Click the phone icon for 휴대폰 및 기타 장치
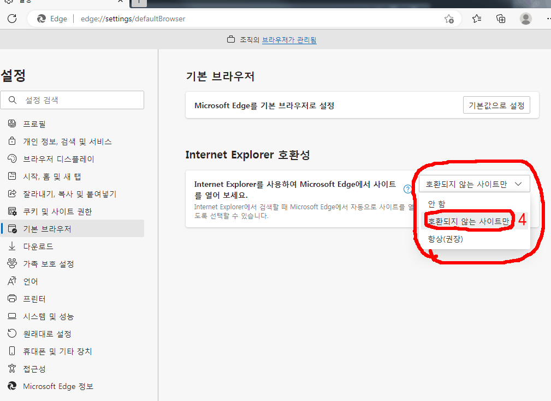The width and height of the screenshot is (551, 401). [12, 351]
